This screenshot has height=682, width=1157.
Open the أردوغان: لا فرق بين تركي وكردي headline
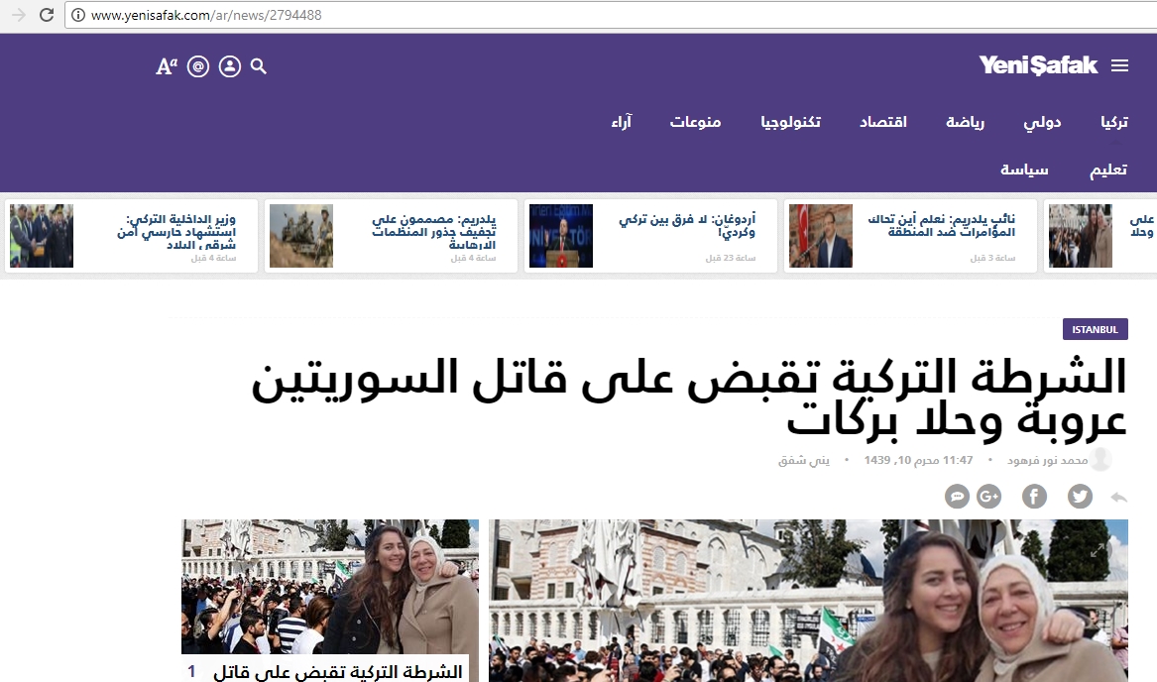686,226
